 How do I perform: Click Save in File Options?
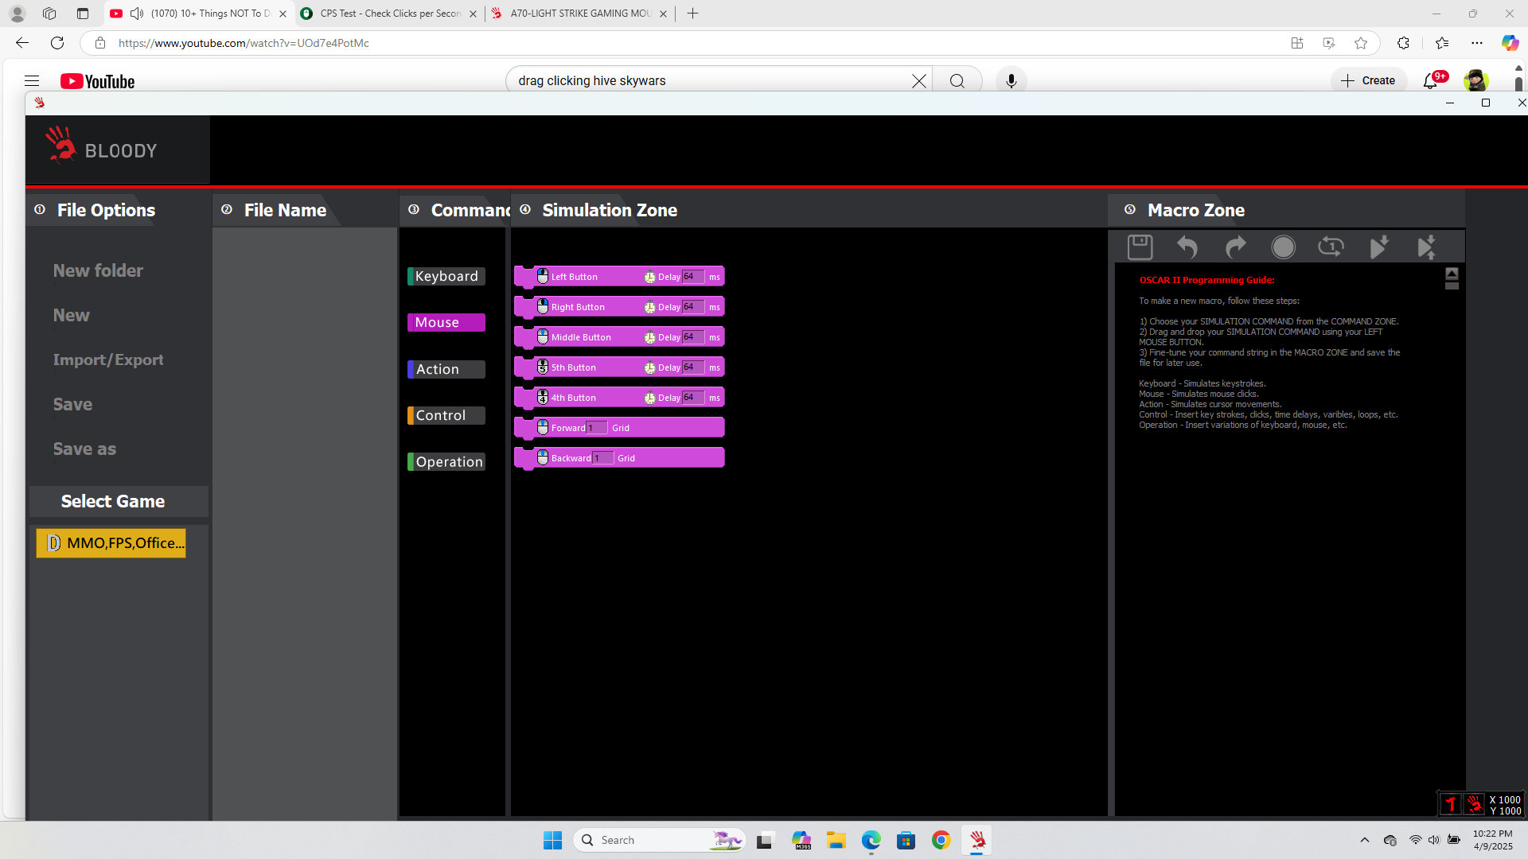click(72, 404)
